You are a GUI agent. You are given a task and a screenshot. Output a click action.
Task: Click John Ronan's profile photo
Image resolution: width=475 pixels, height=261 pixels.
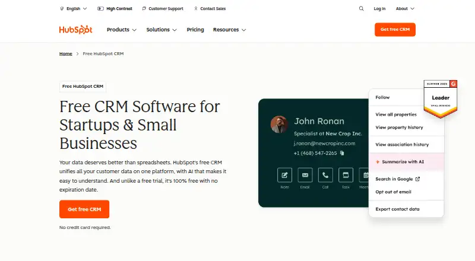(279, 124)
